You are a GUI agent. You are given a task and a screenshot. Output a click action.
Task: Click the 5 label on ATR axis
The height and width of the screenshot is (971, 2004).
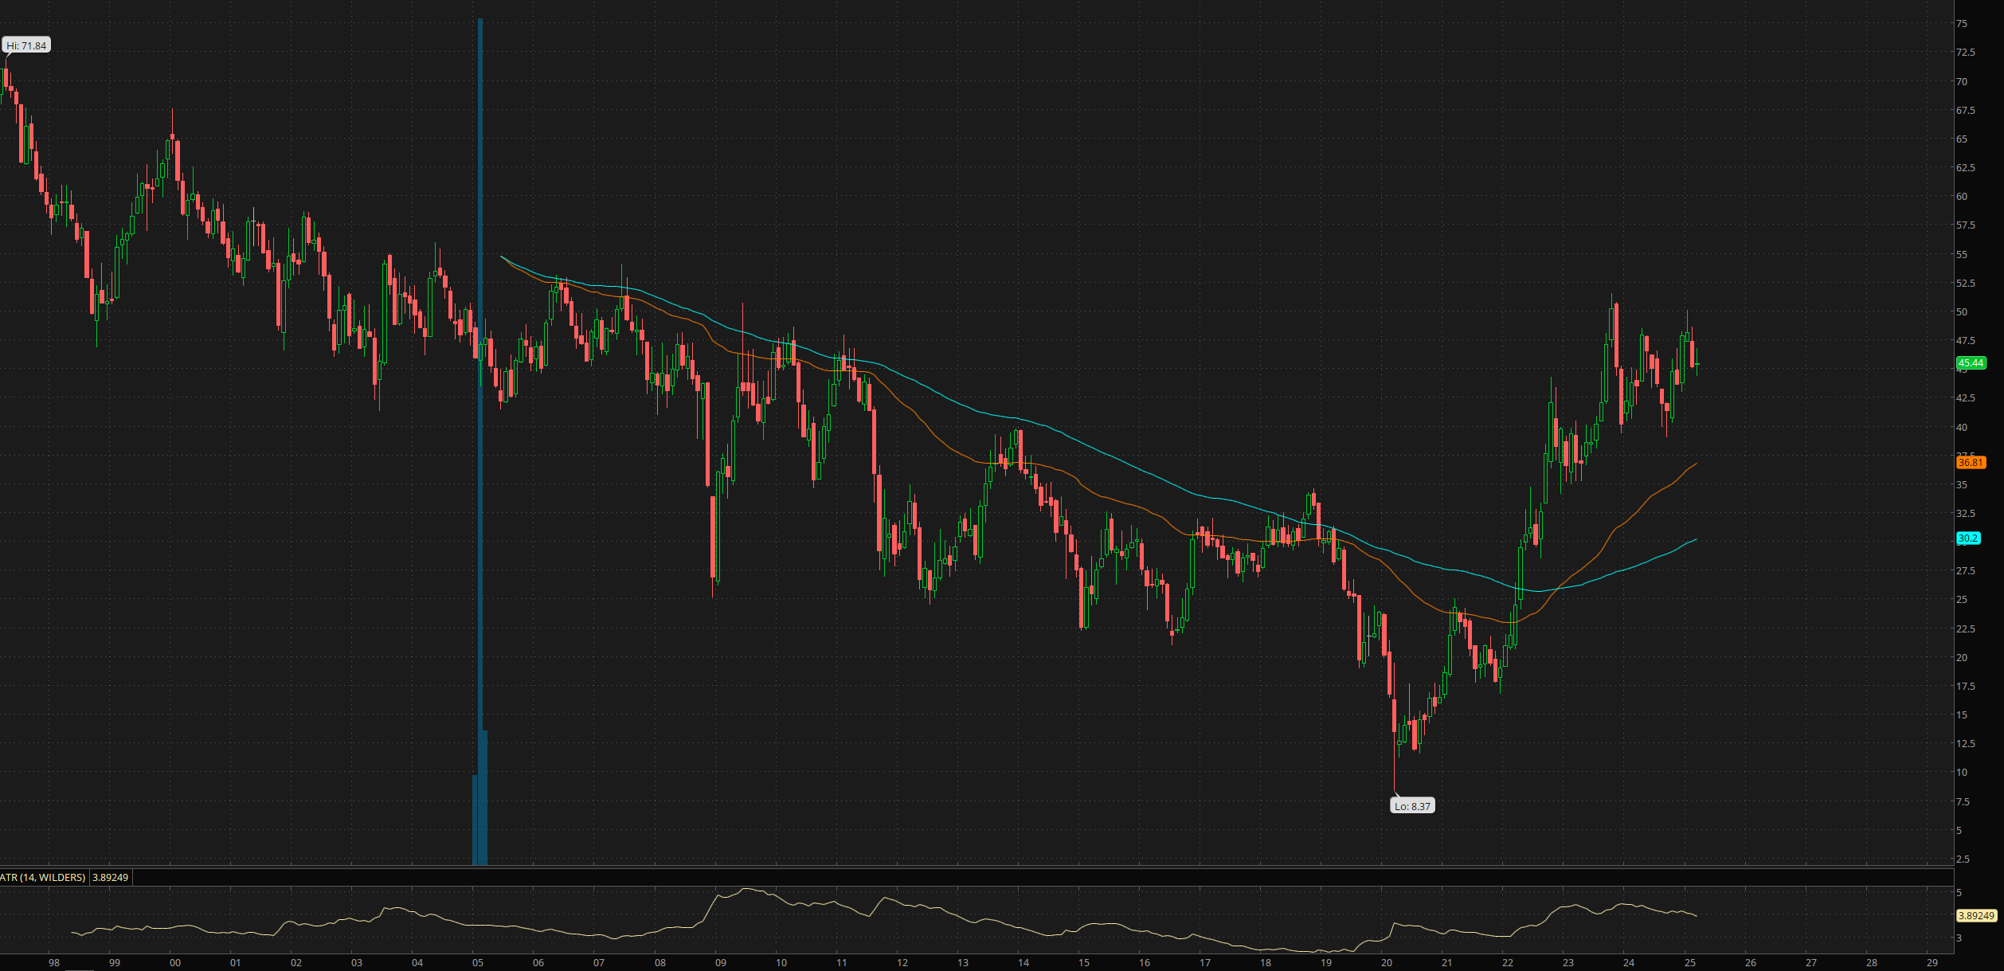pos(1959,893)
